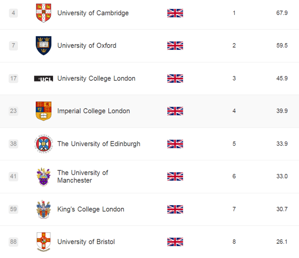The image size is (299, 258).
Task: Click the world rank badge 88
Action: [x=13, y=242]
